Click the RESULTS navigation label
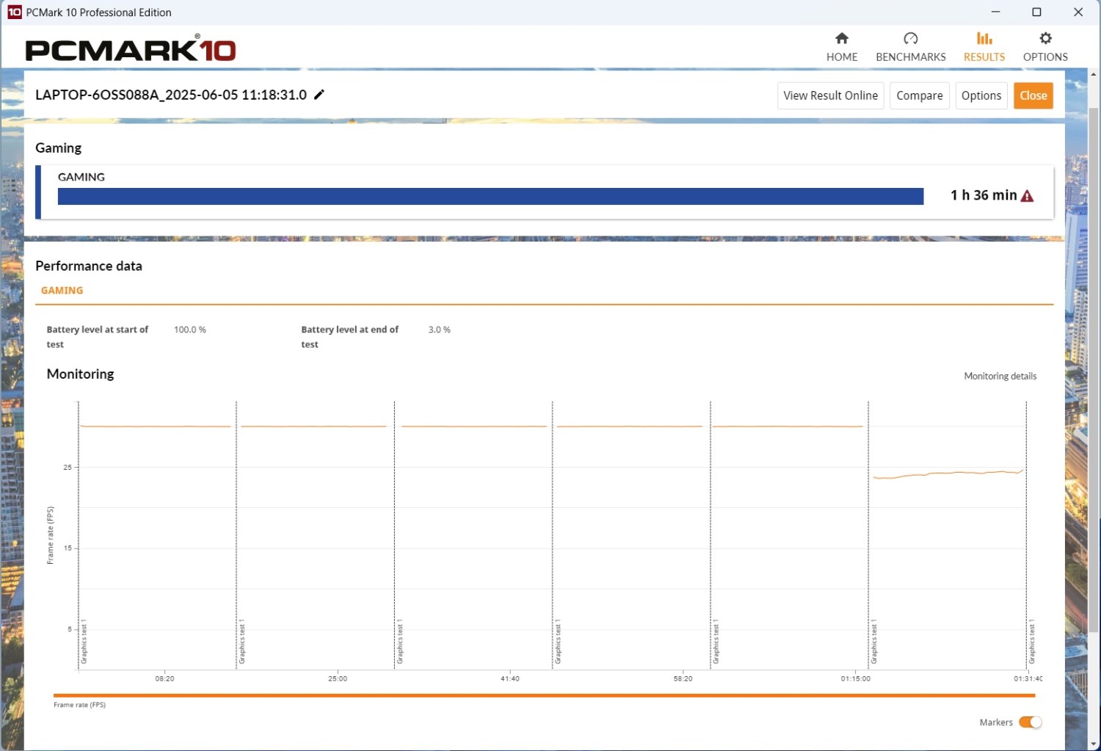Screen dimensions: 1101x751 coord(984,57)
